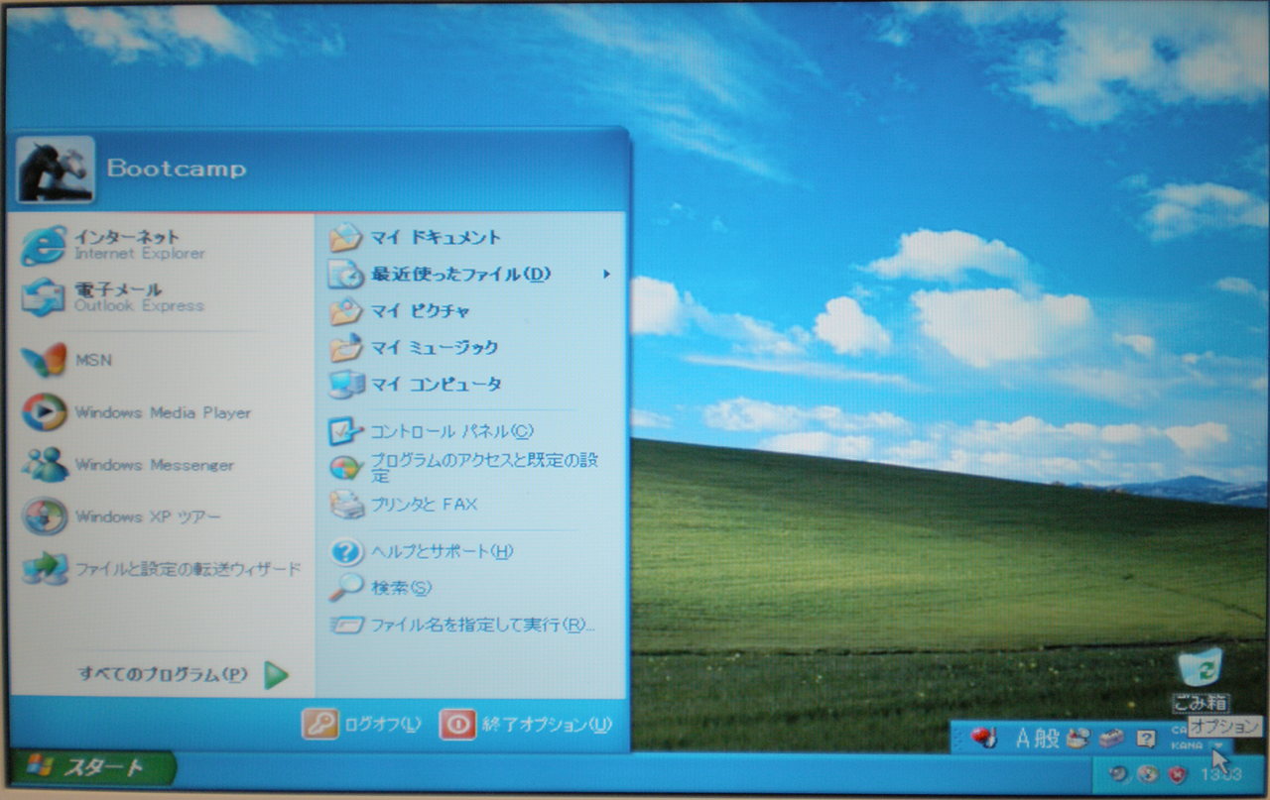Open MSN butterfly shortcut

click(x=161, y=360)
